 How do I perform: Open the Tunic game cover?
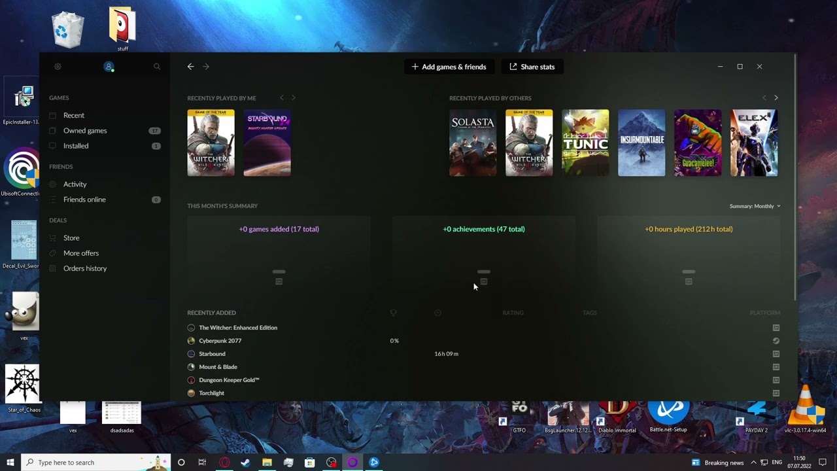[585, 143]
